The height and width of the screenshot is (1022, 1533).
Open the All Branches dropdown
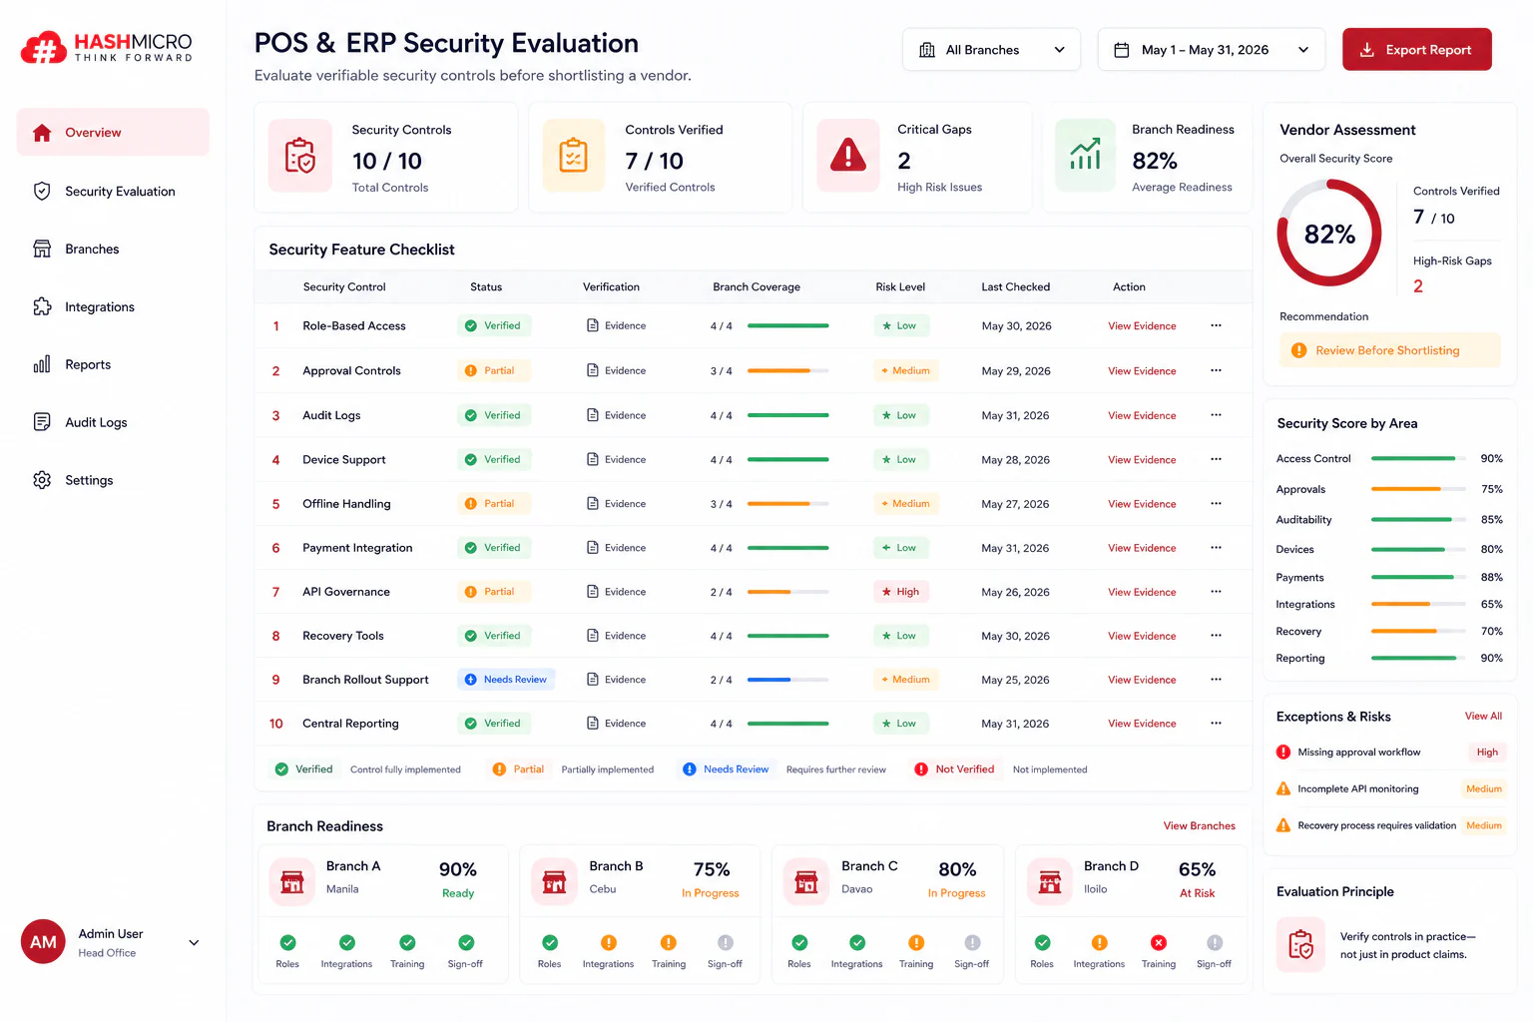[991, 50]
